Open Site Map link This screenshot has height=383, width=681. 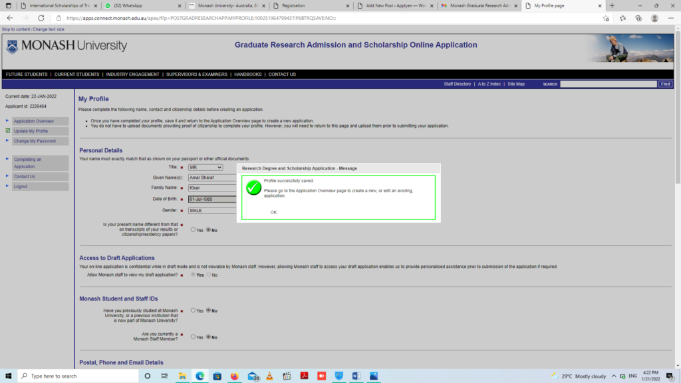[516, 84]
